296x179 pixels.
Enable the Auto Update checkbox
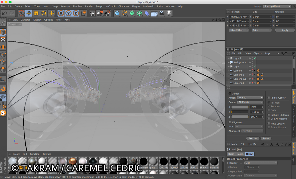[x=269, y=124]
